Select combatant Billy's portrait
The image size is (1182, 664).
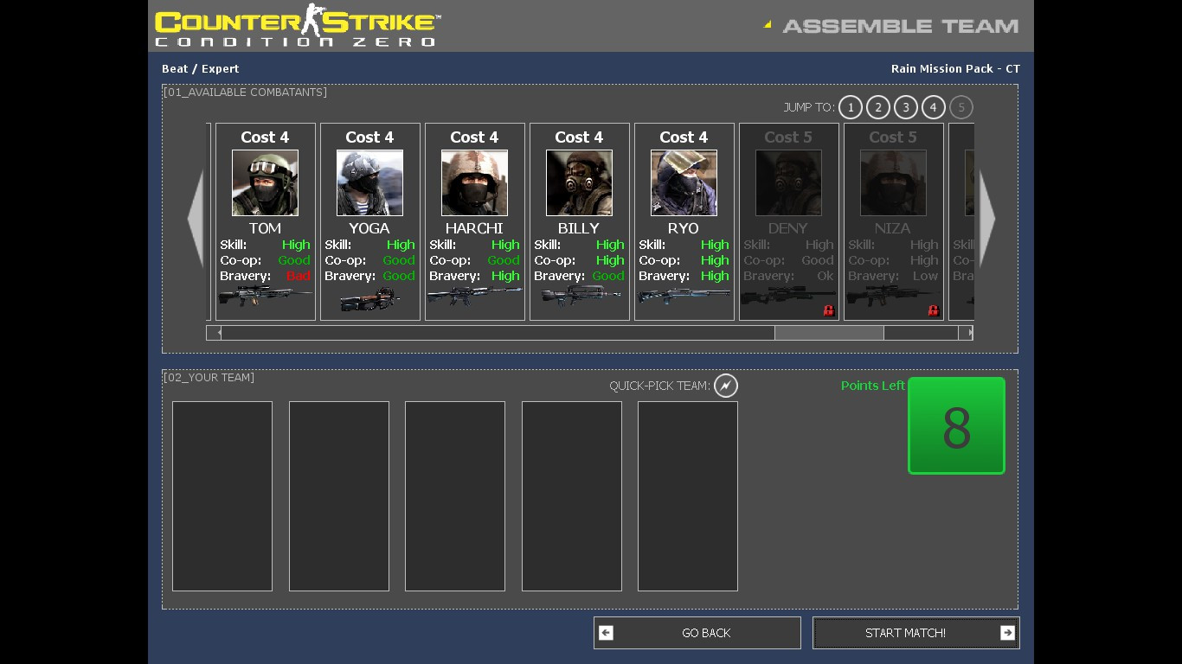578,182
